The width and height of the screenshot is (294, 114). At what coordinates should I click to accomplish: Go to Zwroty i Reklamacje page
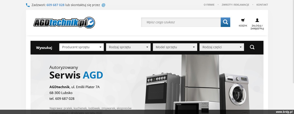coord(235,5)
